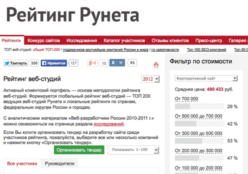Click the Facebook like count 127
Screen dimensions: 248x174
click(73, 63)
